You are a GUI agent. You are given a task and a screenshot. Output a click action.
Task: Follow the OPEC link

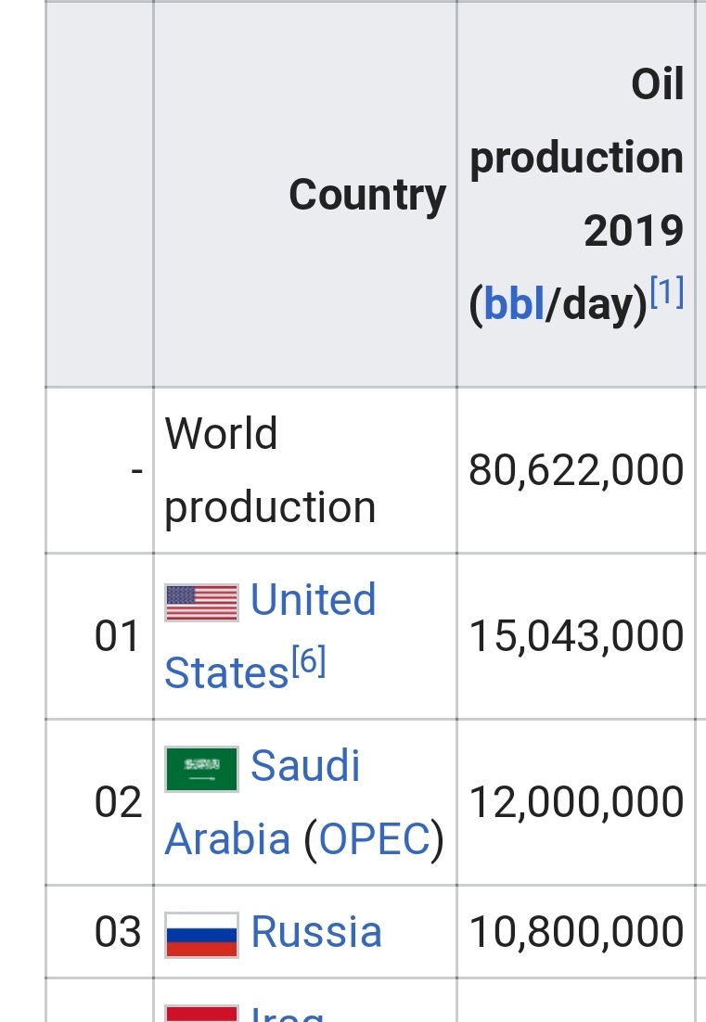[374, 839]
